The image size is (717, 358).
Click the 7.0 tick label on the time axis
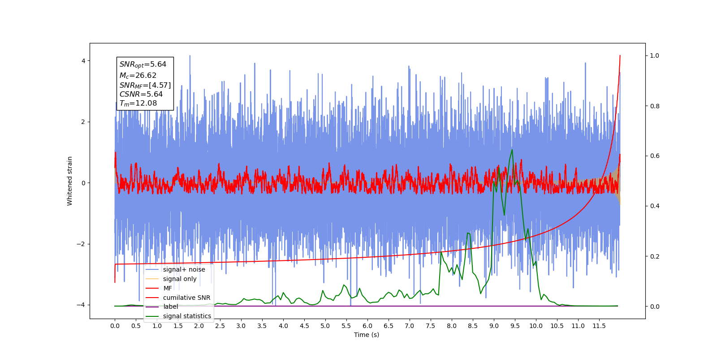point(410,326)
